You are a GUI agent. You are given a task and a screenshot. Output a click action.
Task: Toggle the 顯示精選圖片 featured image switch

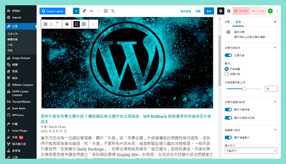click(228, 137)
